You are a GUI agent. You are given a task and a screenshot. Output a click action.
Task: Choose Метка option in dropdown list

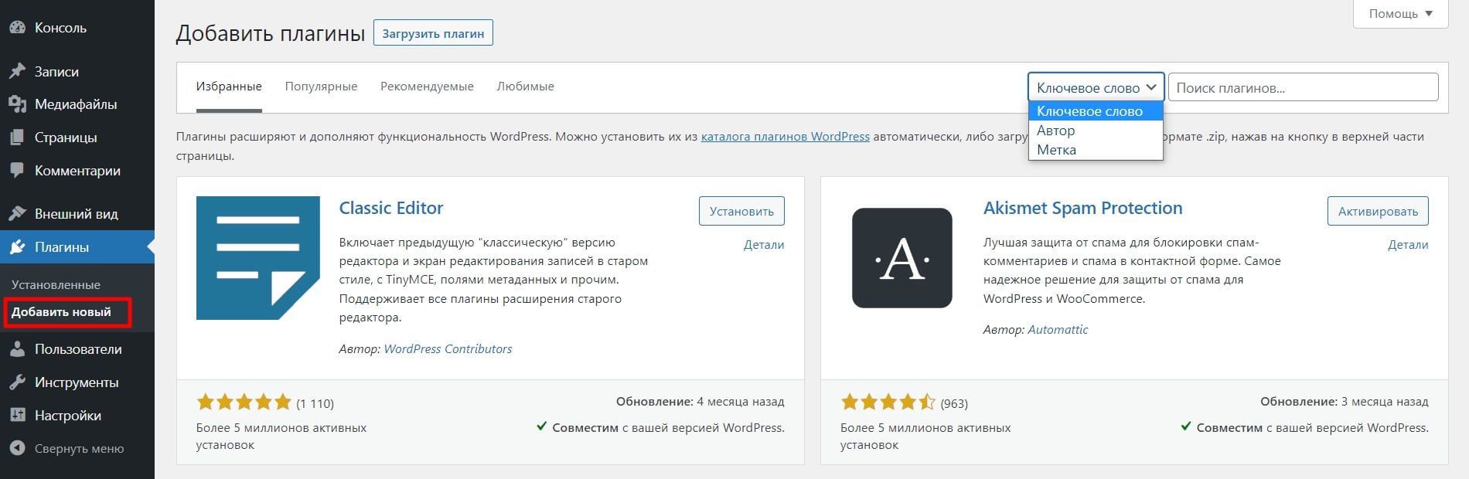click(1096, 150)
